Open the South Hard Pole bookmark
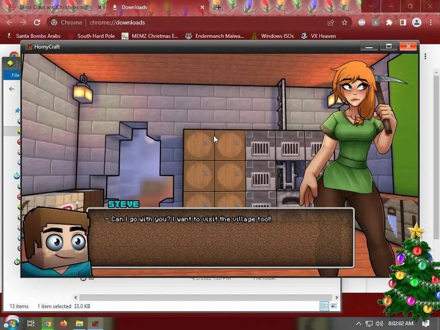This screenshot has width=440, height=330. tap(92, 36)
